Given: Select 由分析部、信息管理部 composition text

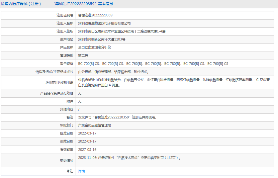Looking at the screenshot, I should [114, 72].
